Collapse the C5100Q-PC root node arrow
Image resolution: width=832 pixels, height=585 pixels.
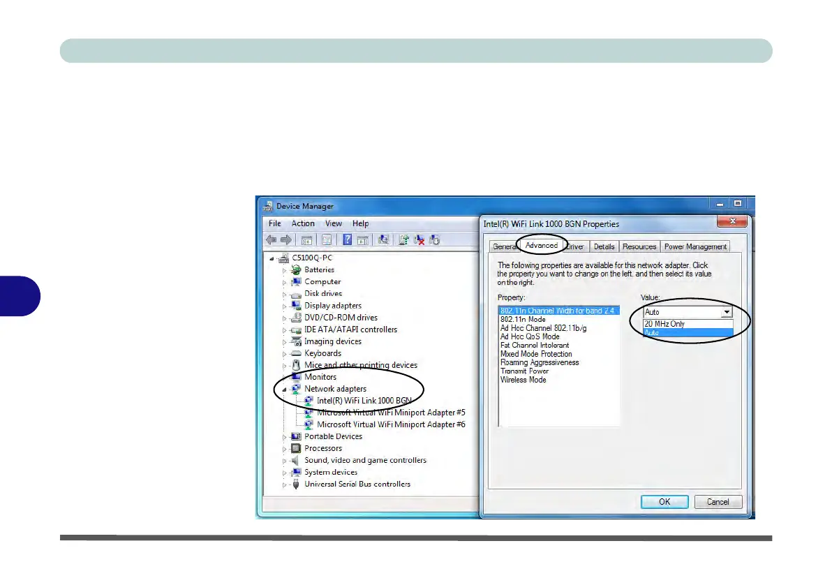pyautogui.click(x=272, y=258)
